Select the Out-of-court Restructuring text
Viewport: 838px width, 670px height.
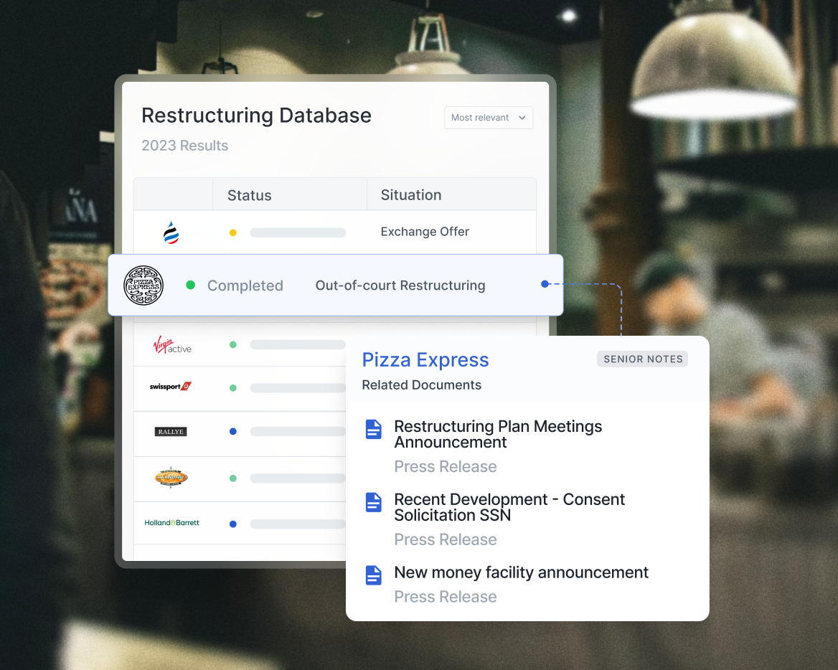pyautogui.click(x=400, y=286)
